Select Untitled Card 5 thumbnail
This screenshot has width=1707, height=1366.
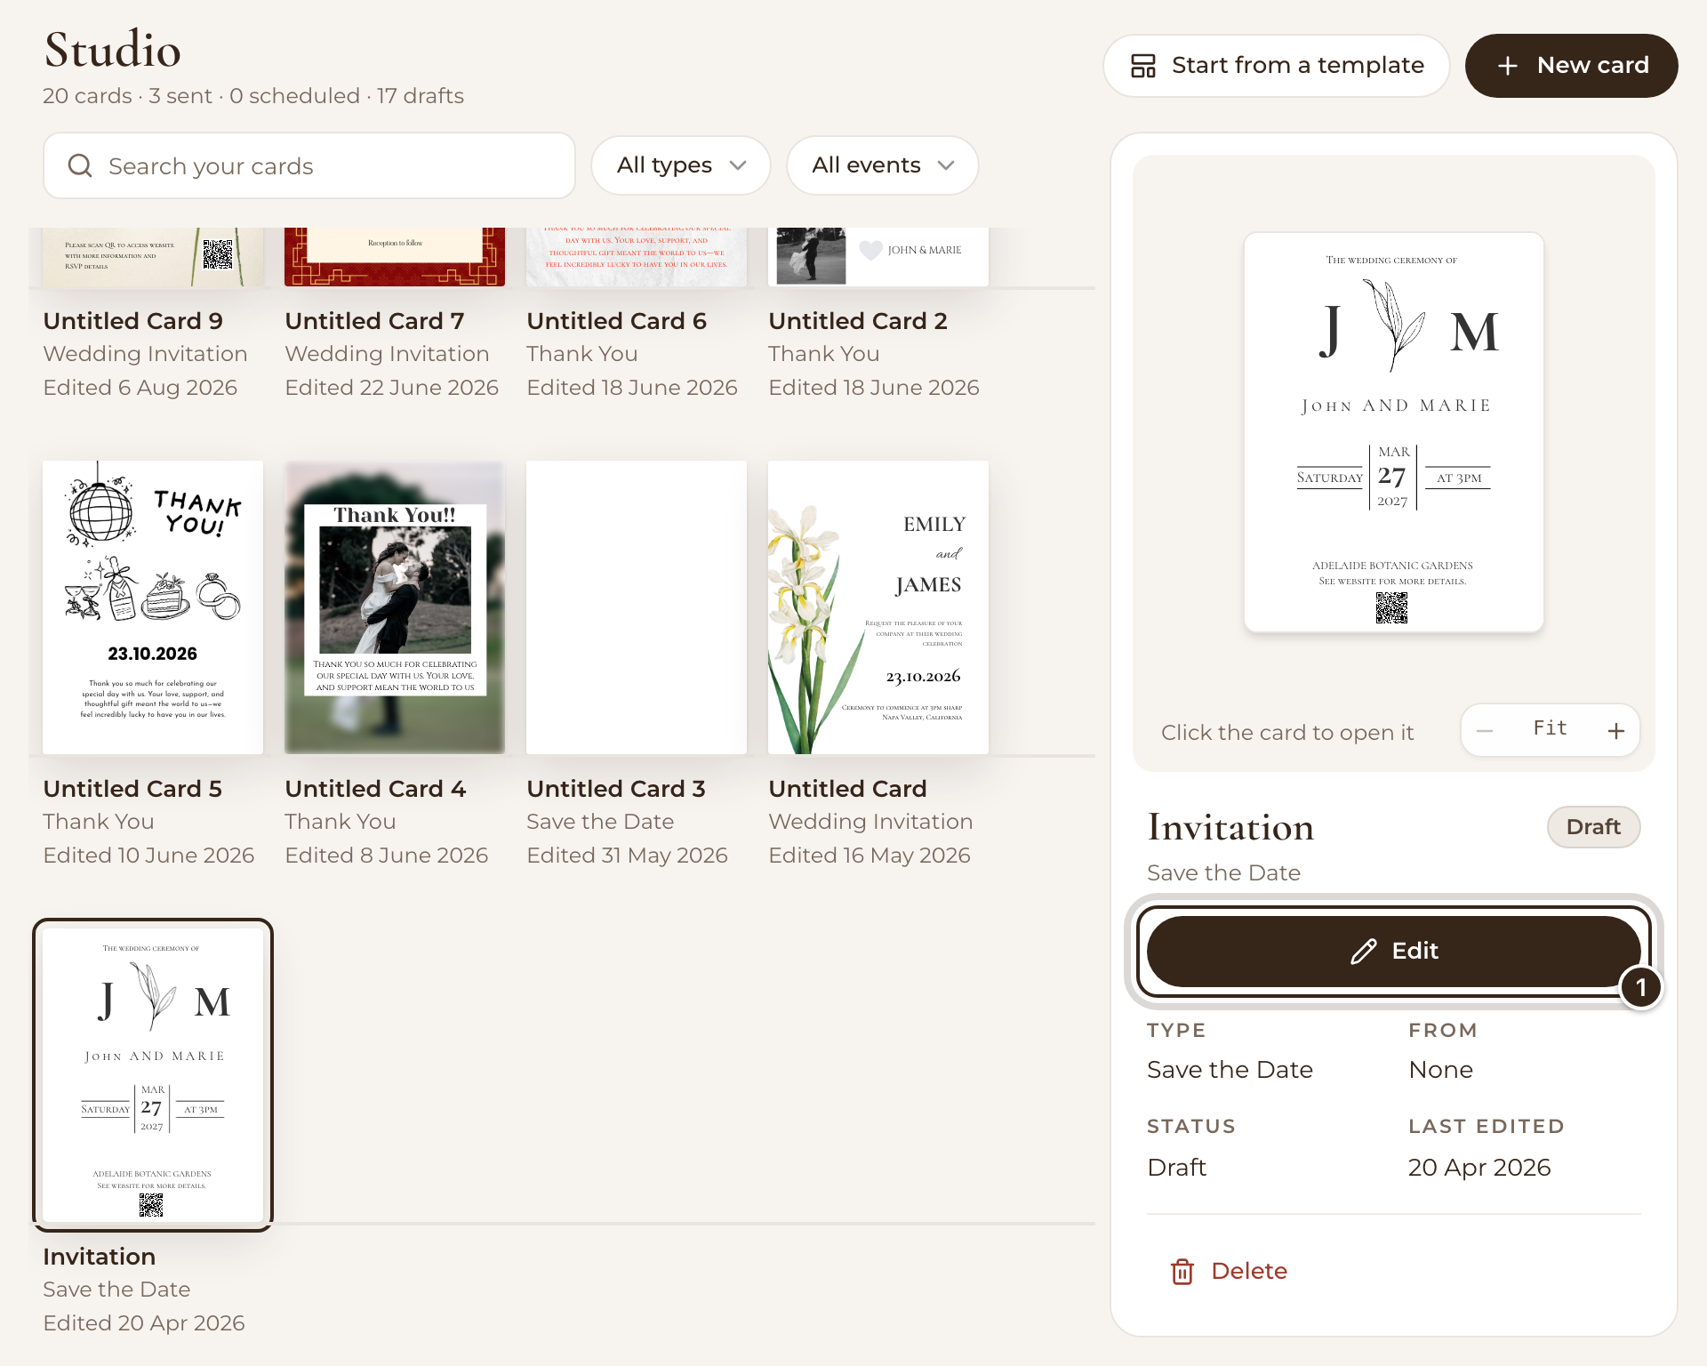pyautogui.click(x=153, y=607)
